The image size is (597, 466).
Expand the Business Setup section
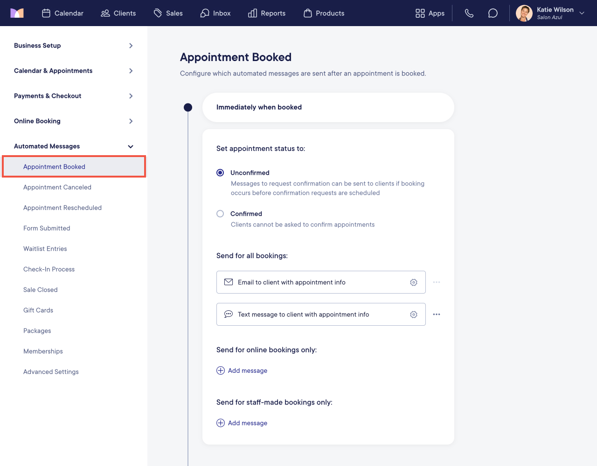tap(74, 46)
